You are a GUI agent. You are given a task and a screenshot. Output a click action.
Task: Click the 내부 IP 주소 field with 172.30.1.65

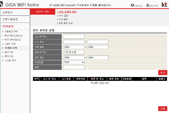click(74, 52)
